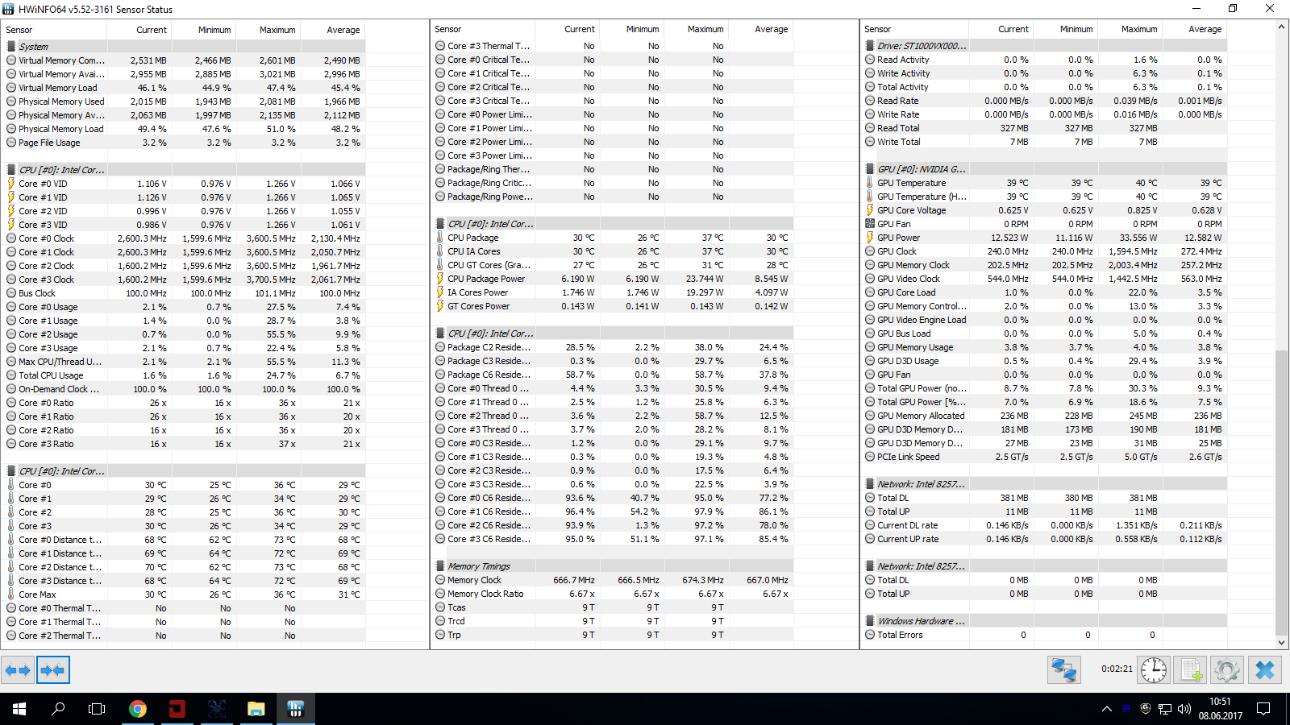Select GT Cores Power row

[x=613, y=306]
